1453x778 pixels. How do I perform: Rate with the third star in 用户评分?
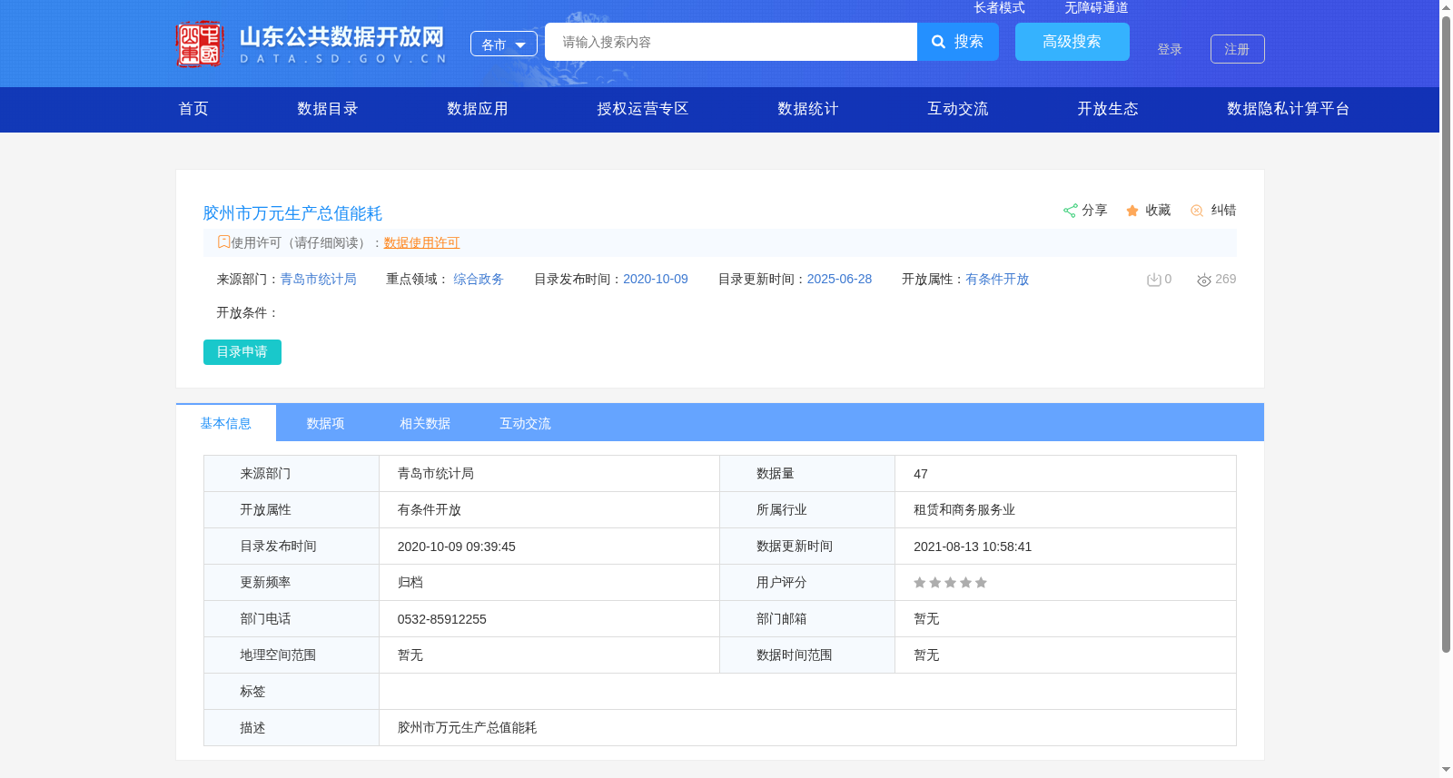tap(950, 583)
